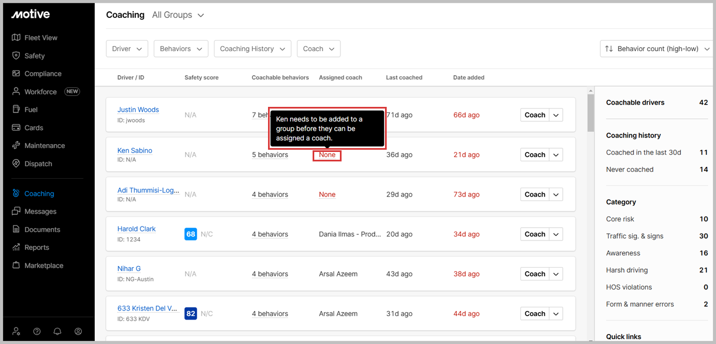Click Messages chat icon
This screenshot has width=716, height=344.
click(x=16, y=212)
